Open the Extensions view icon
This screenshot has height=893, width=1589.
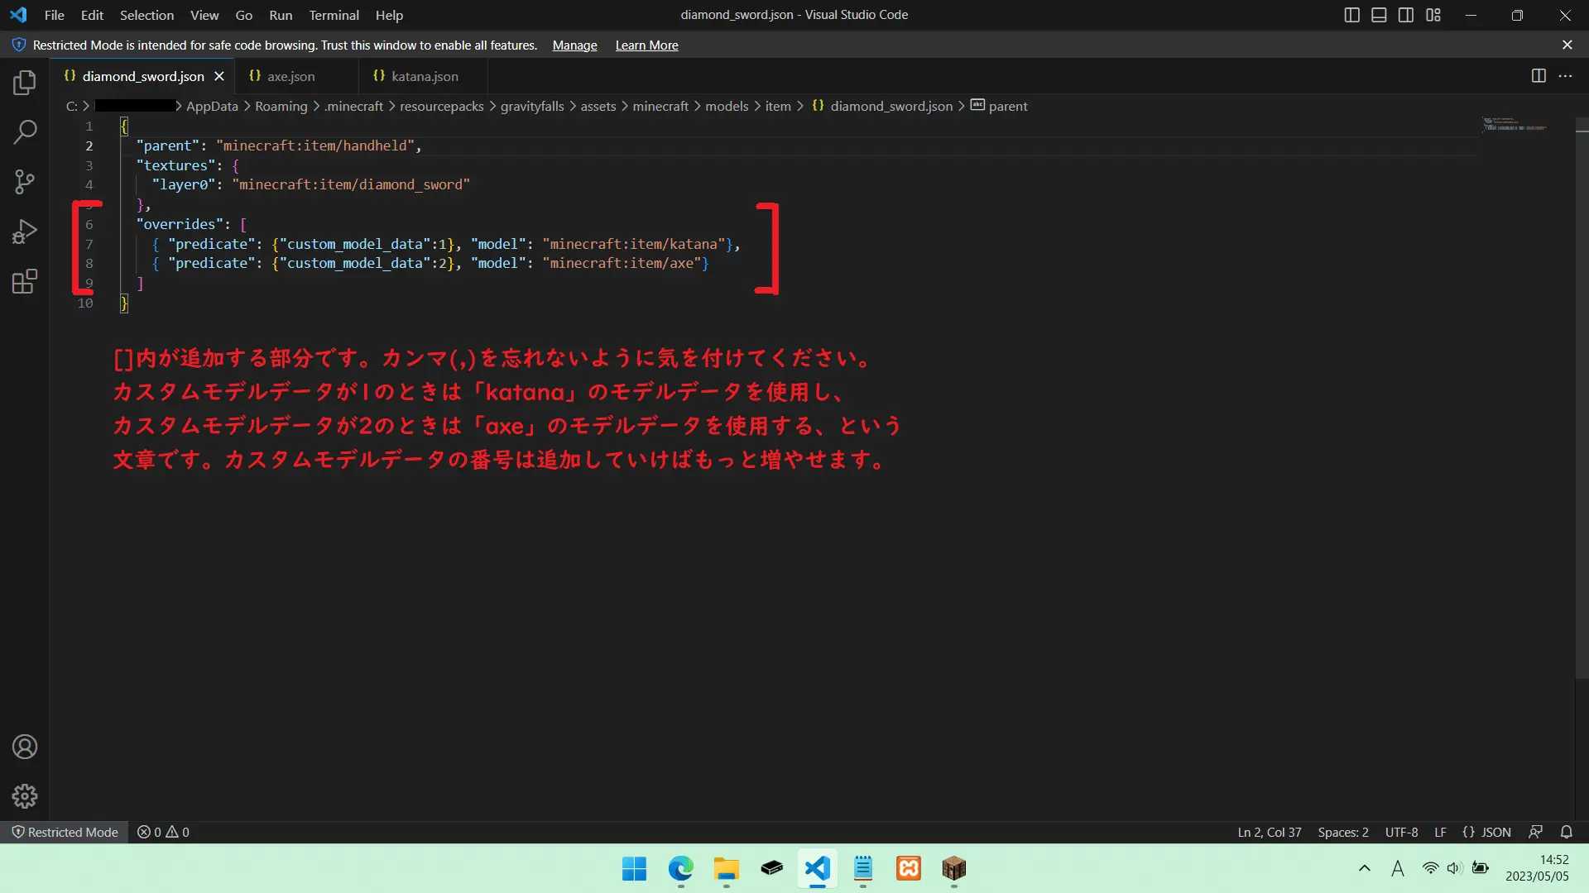25,282
